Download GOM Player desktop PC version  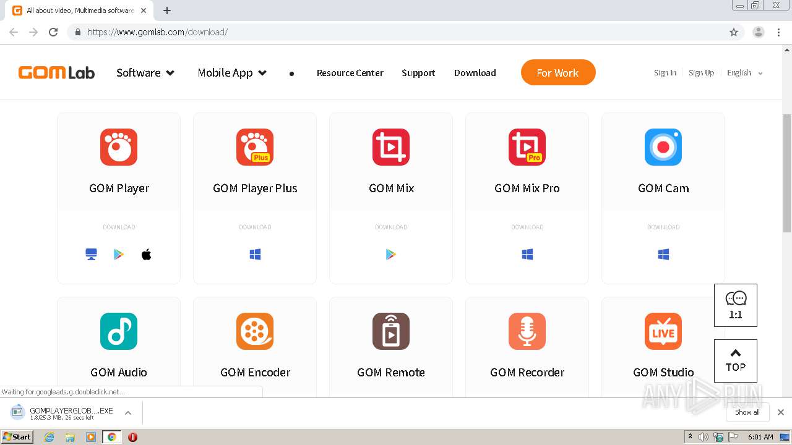(x=92, y=255)
